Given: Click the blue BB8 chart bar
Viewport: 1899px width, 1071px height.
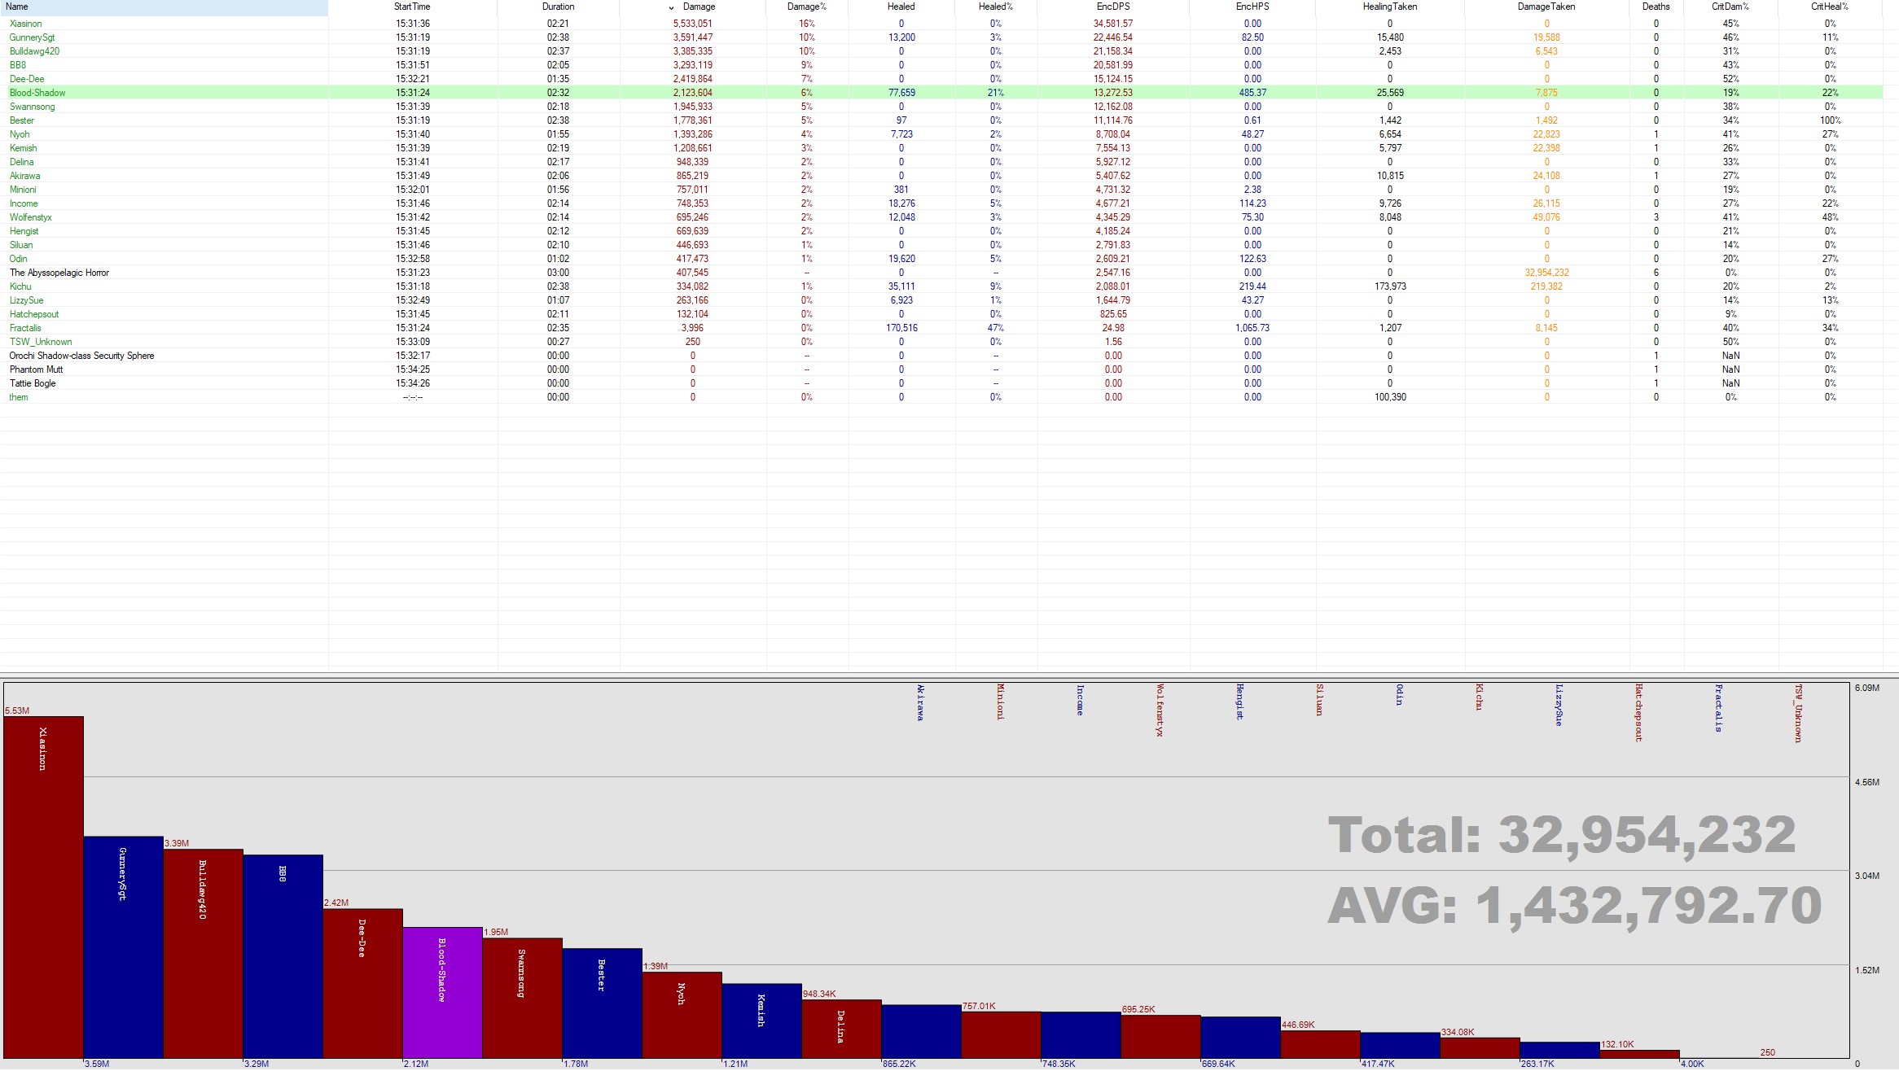Looking at the screenshot, I should (283, 956).
